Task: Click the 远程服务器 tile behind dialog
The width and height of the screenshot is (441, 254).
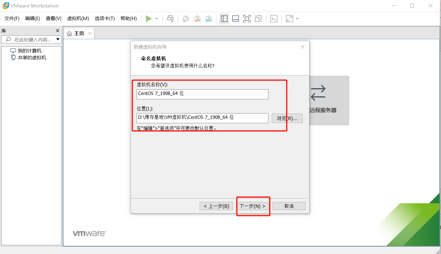Action: (329, 100)
